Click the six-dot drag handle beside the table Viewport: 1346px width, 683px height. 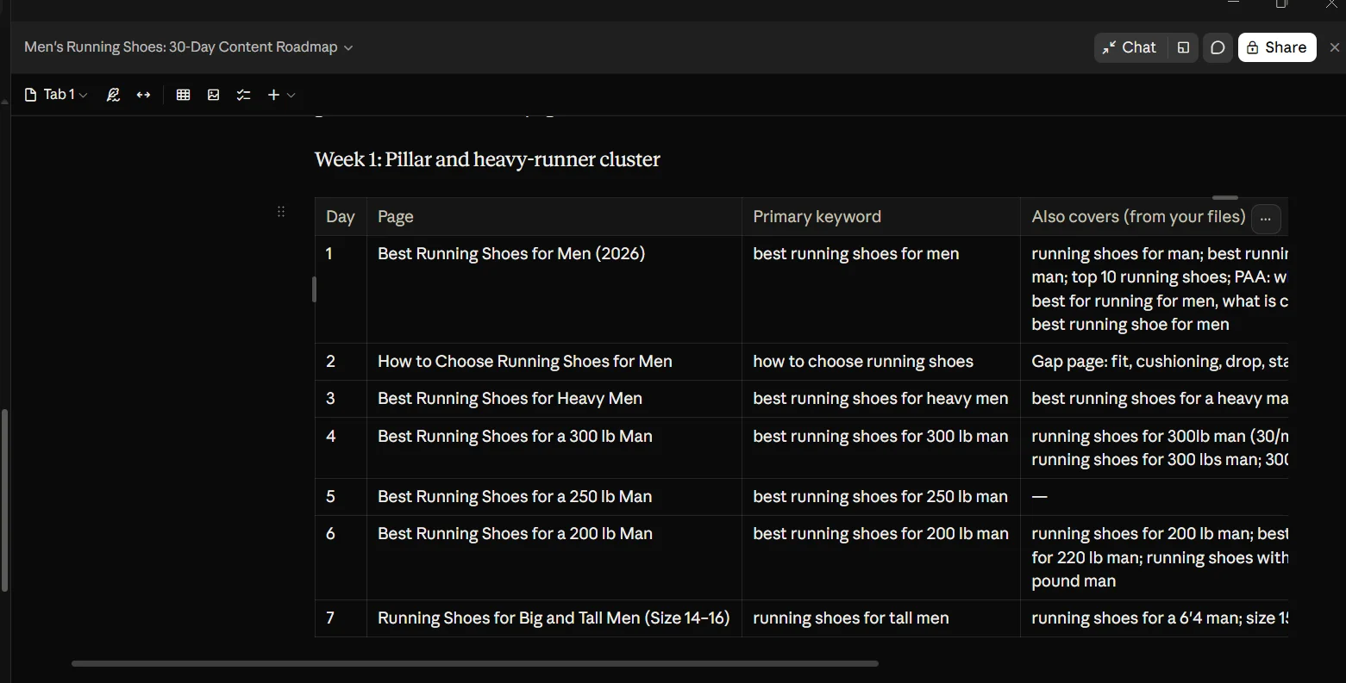(x=281, y=211)
